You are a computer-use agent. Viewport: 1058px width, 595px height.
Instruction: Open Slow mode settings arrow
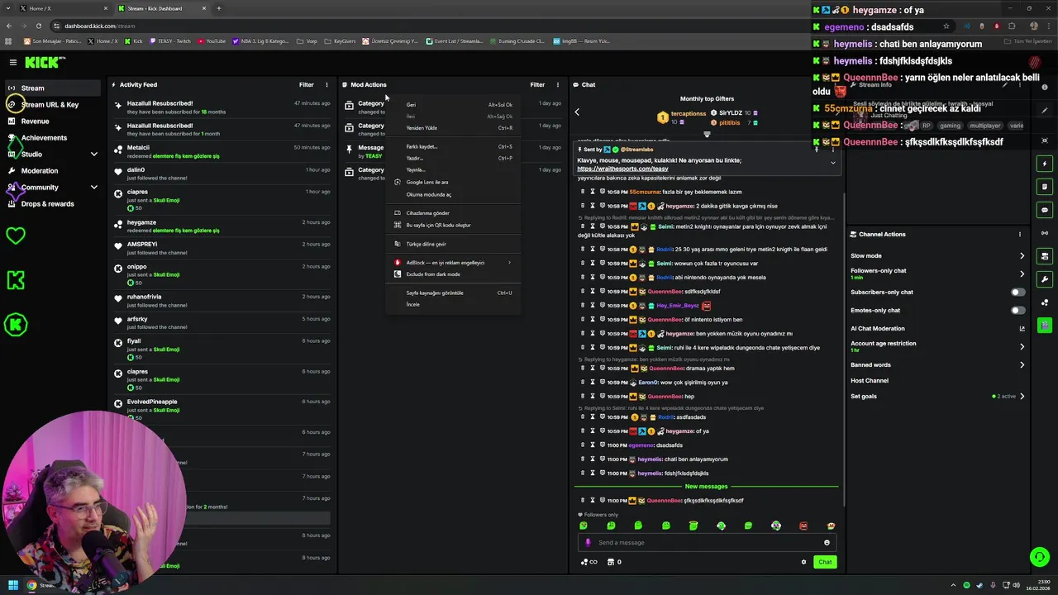(1022, 255)
